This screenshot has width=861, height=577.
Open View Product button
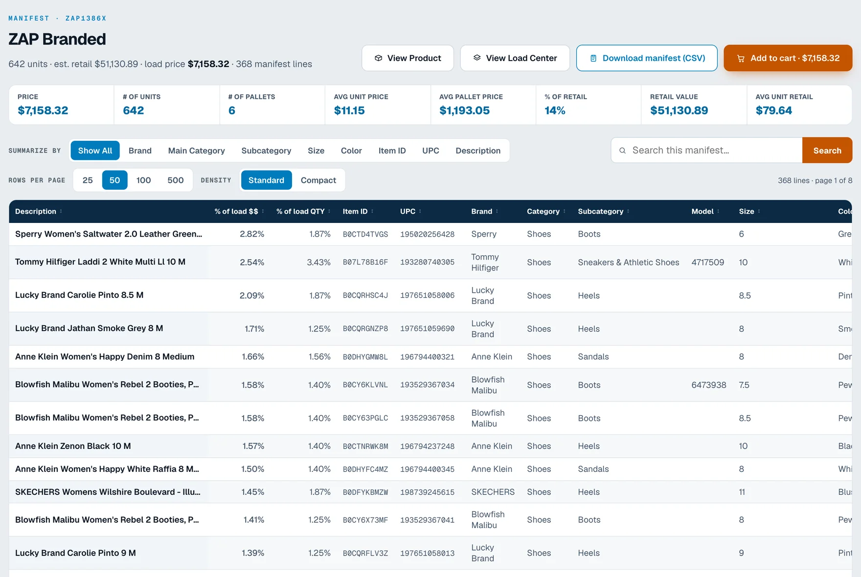pos(408,58)
